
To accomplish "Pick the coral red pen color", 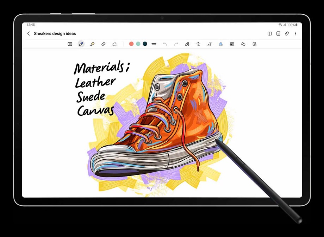I will click(x=131, y=44).
